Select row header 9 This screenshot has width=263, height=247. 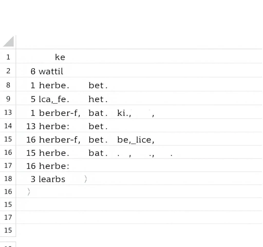pos(8,99)
